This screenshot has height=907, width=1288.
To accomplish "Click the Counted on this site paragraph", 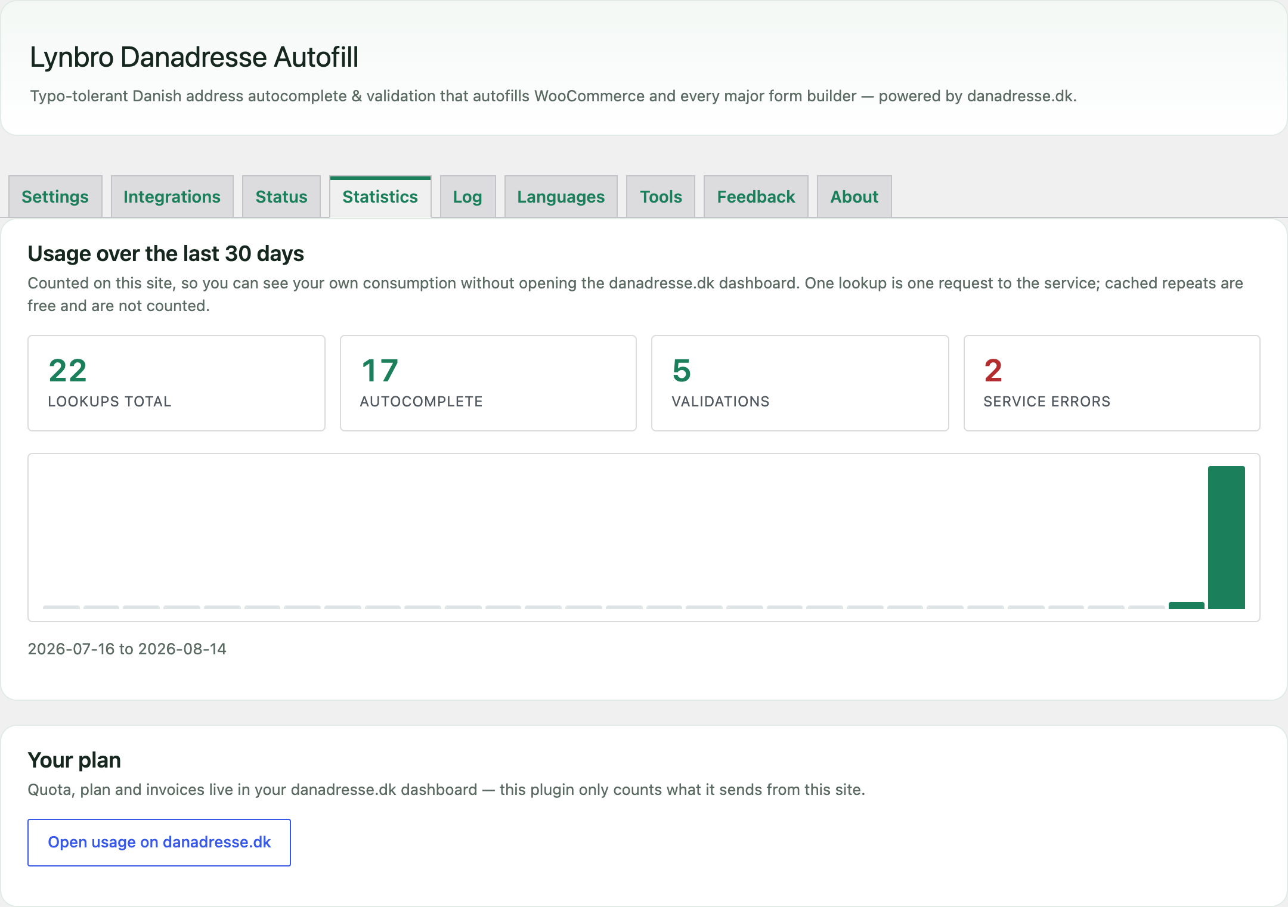I will (636, 294).
